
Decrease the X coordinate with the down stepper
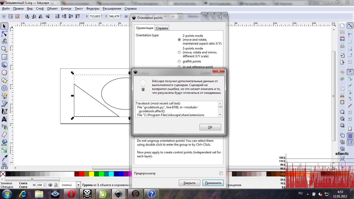102,18
